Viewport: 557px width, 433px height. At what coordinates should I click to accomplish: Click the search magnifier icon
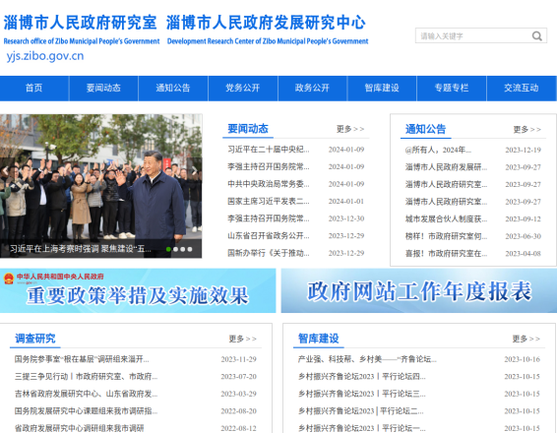click(x=536, y=35)
